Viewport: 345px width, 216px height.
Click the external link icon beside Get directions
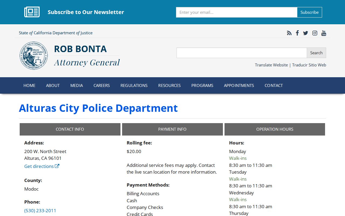(57, 166)
